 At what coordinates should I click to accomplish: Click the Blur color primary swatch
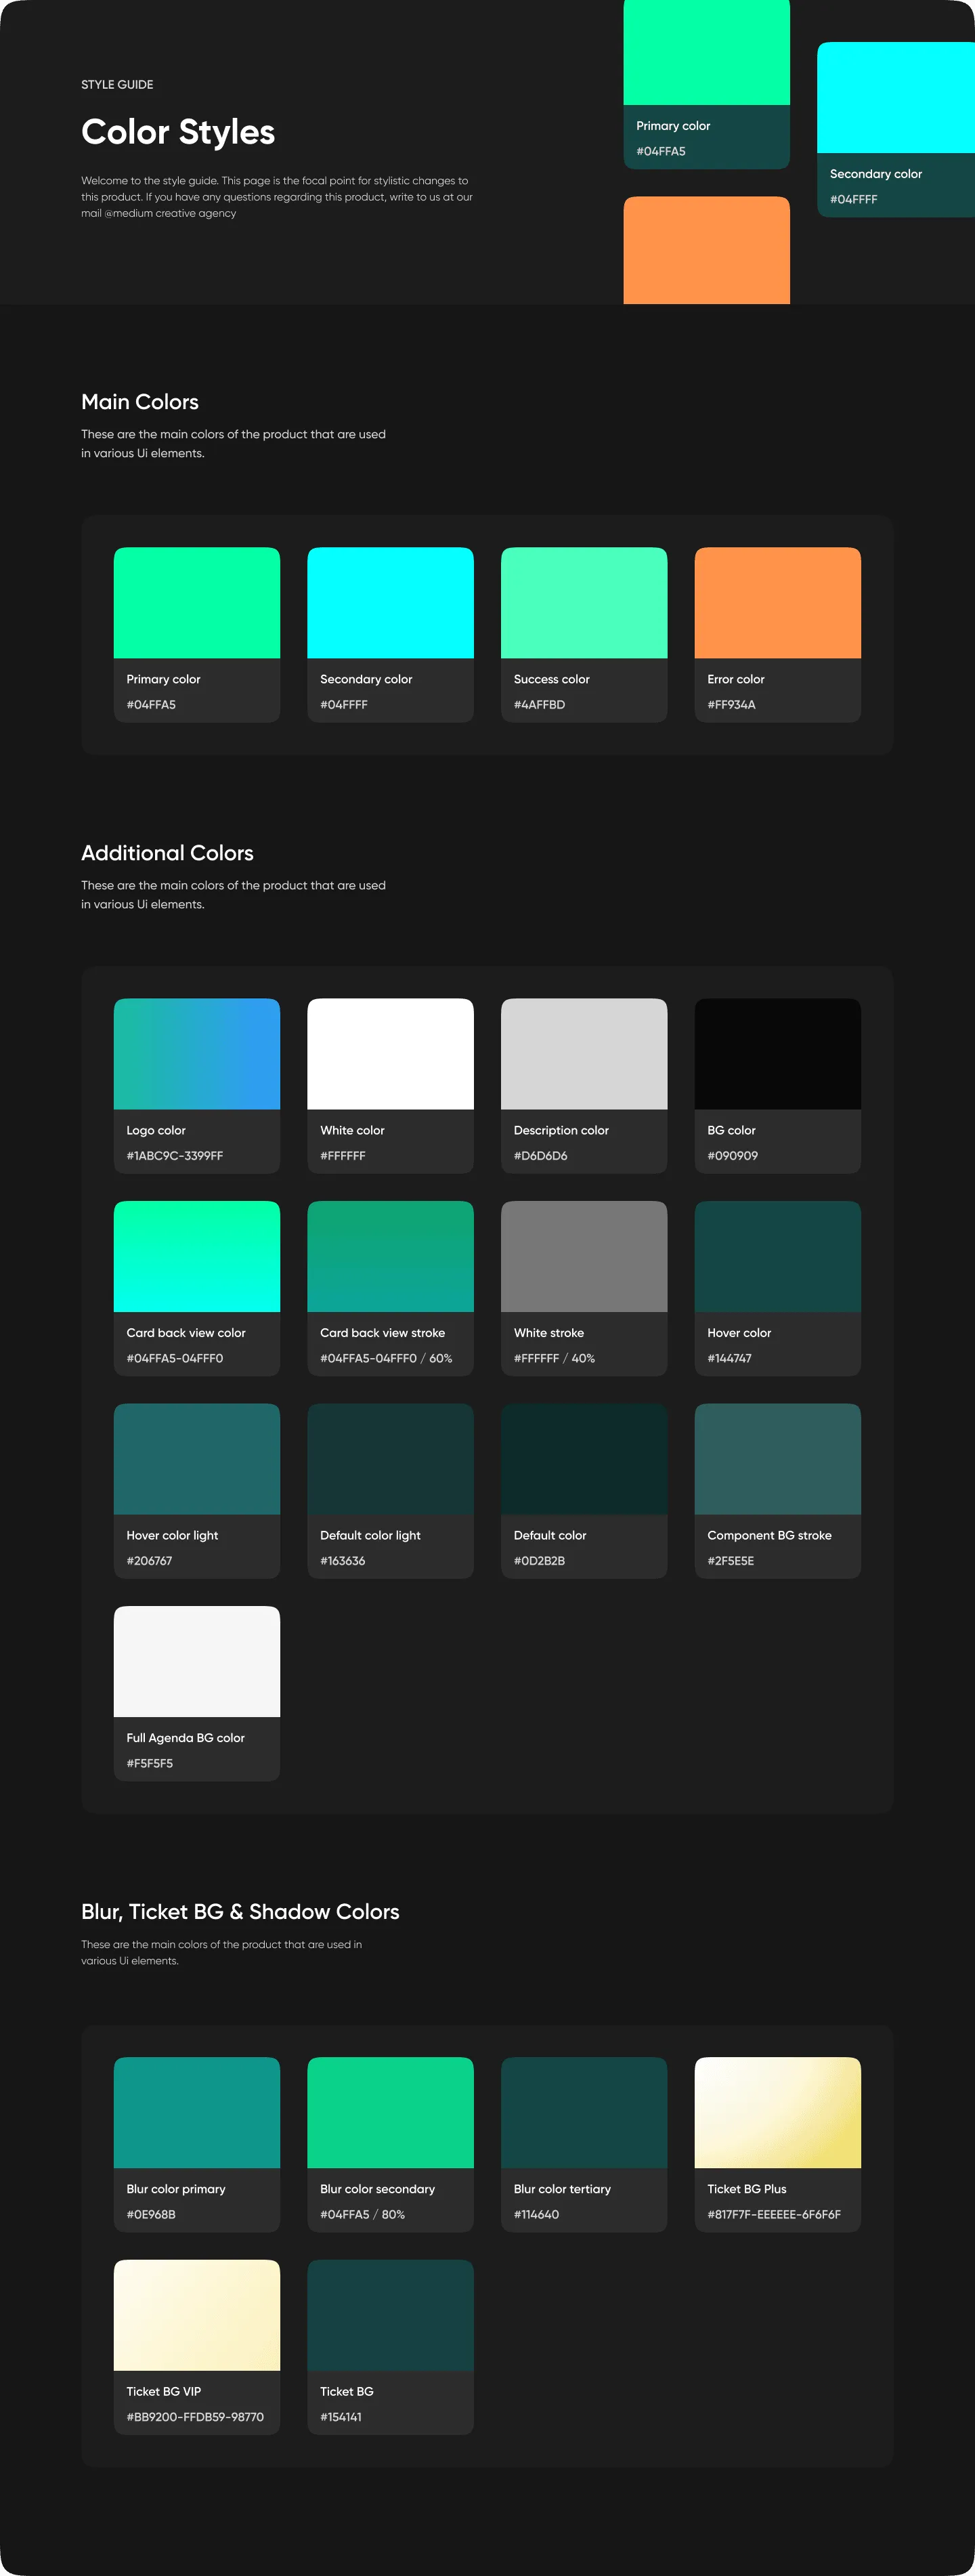[196, 2113]
